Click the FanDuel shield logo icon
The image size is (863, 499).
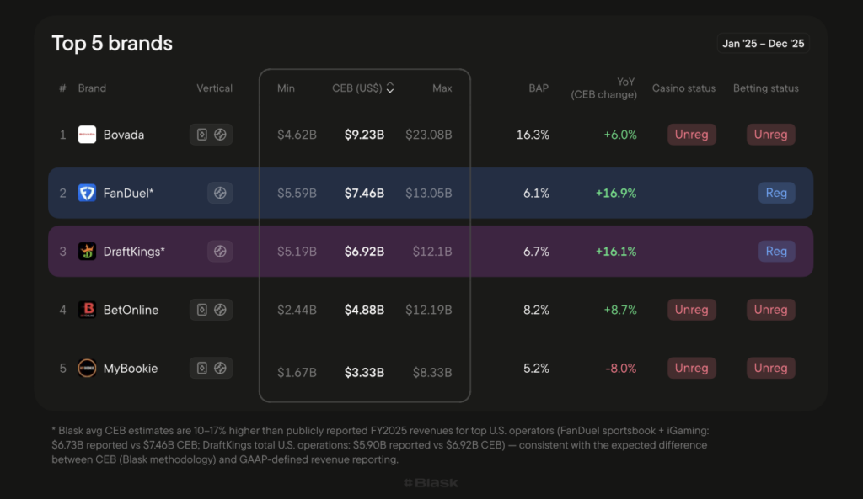click(x=87, y=193)
